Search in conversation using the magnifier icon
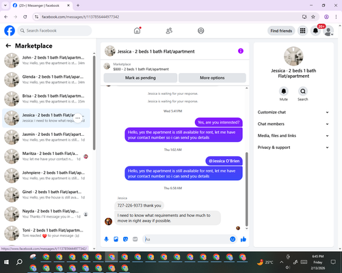The image size is (342, 273). (303, 91)
